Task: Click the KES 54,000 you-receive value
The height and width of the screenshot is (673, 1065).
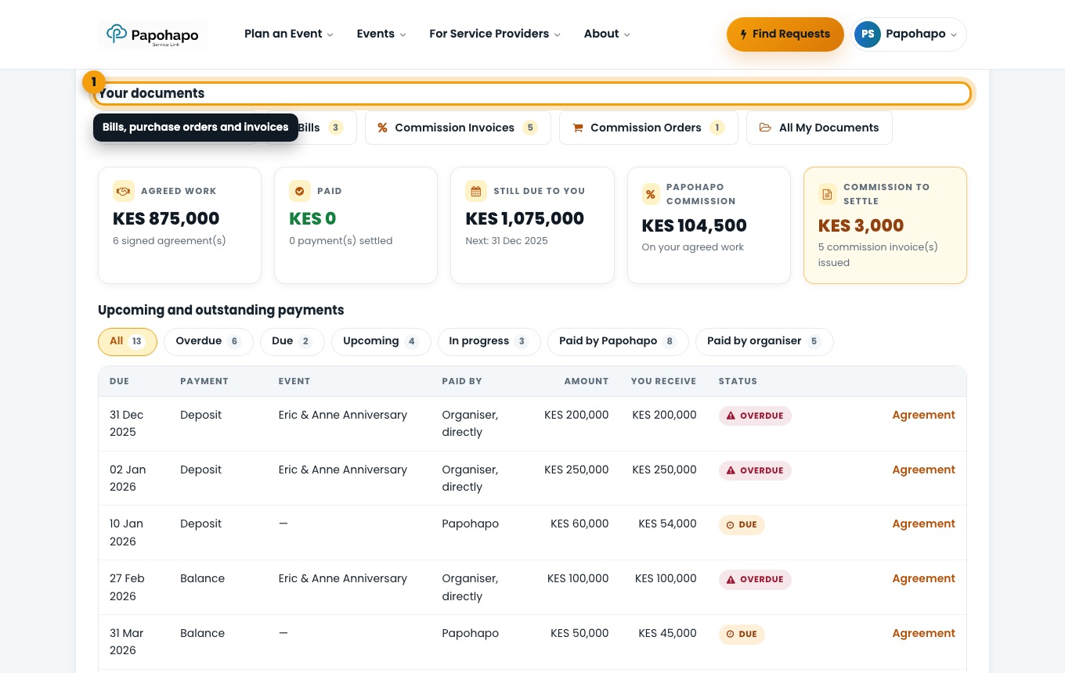Action: tap(667, 524)
